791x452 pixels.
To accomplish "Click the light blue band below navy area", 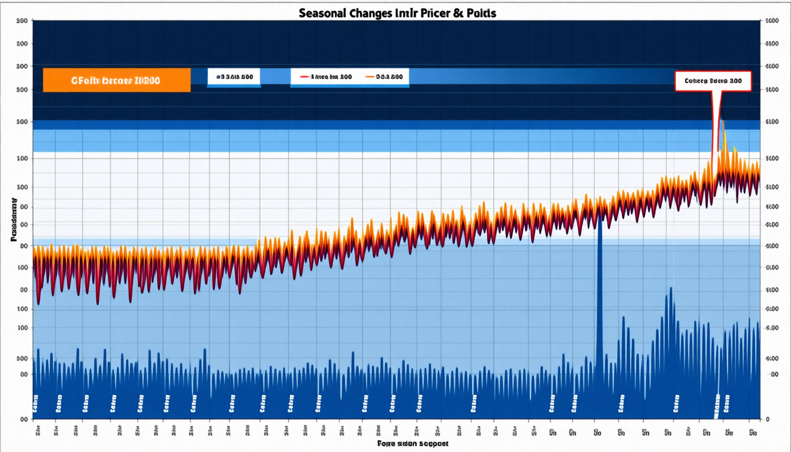I will [396, 141].
